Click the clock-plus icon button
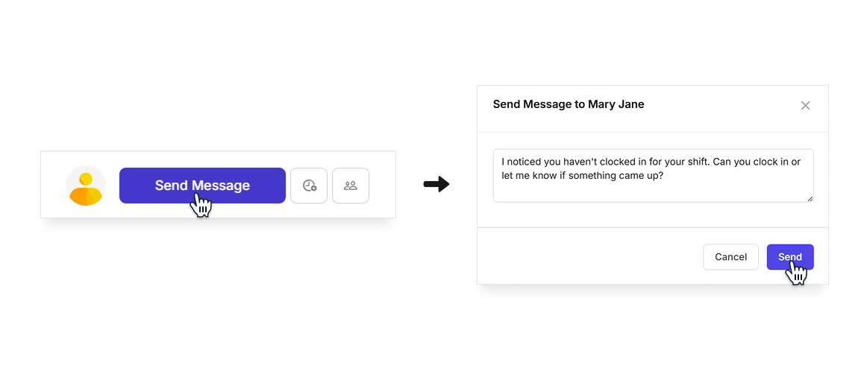This screenshot has width=861, height=386. pos(309,186)
